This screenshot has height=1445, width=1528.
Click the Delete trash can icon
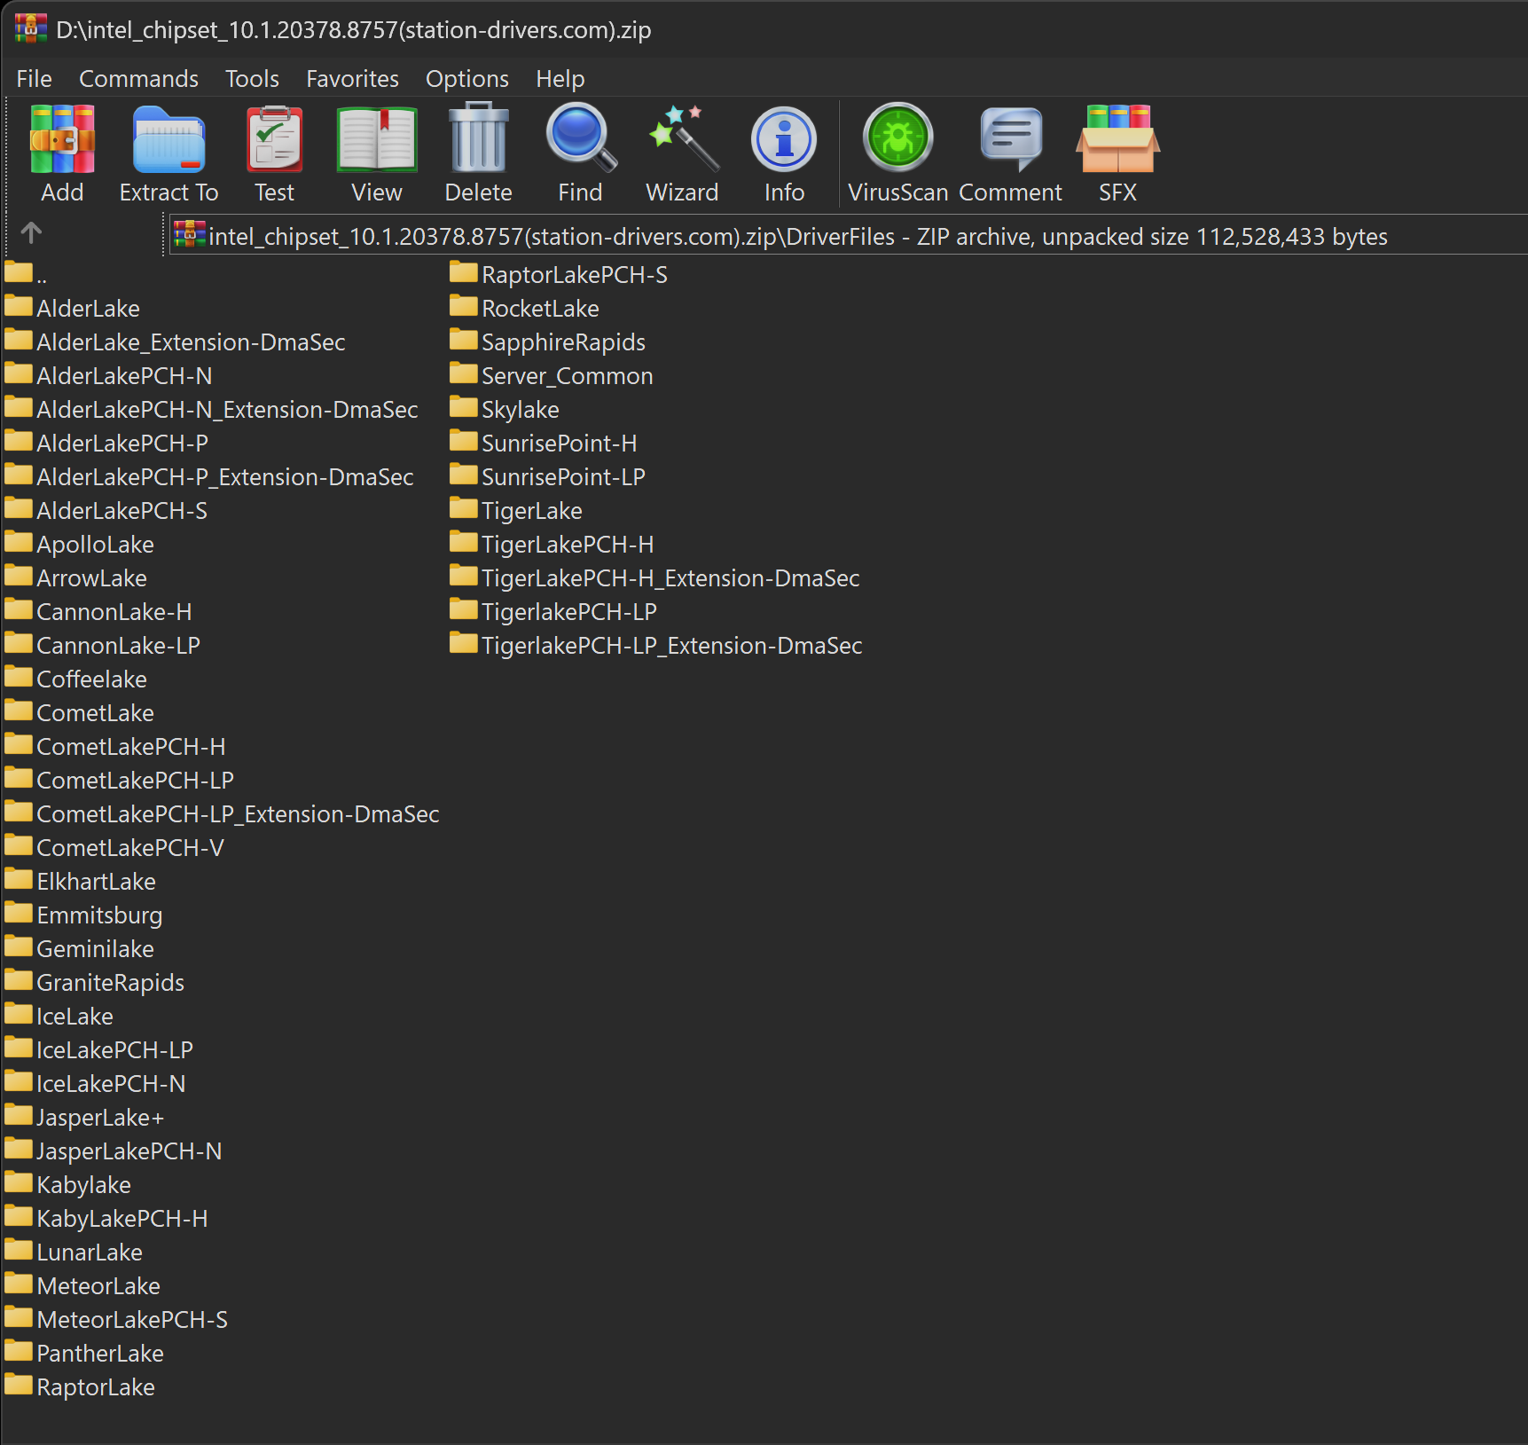tap(478, 153)
